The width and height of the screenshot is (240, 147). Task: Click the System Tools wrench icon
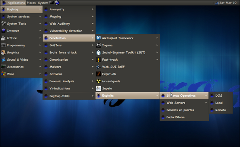coord(3,24)
